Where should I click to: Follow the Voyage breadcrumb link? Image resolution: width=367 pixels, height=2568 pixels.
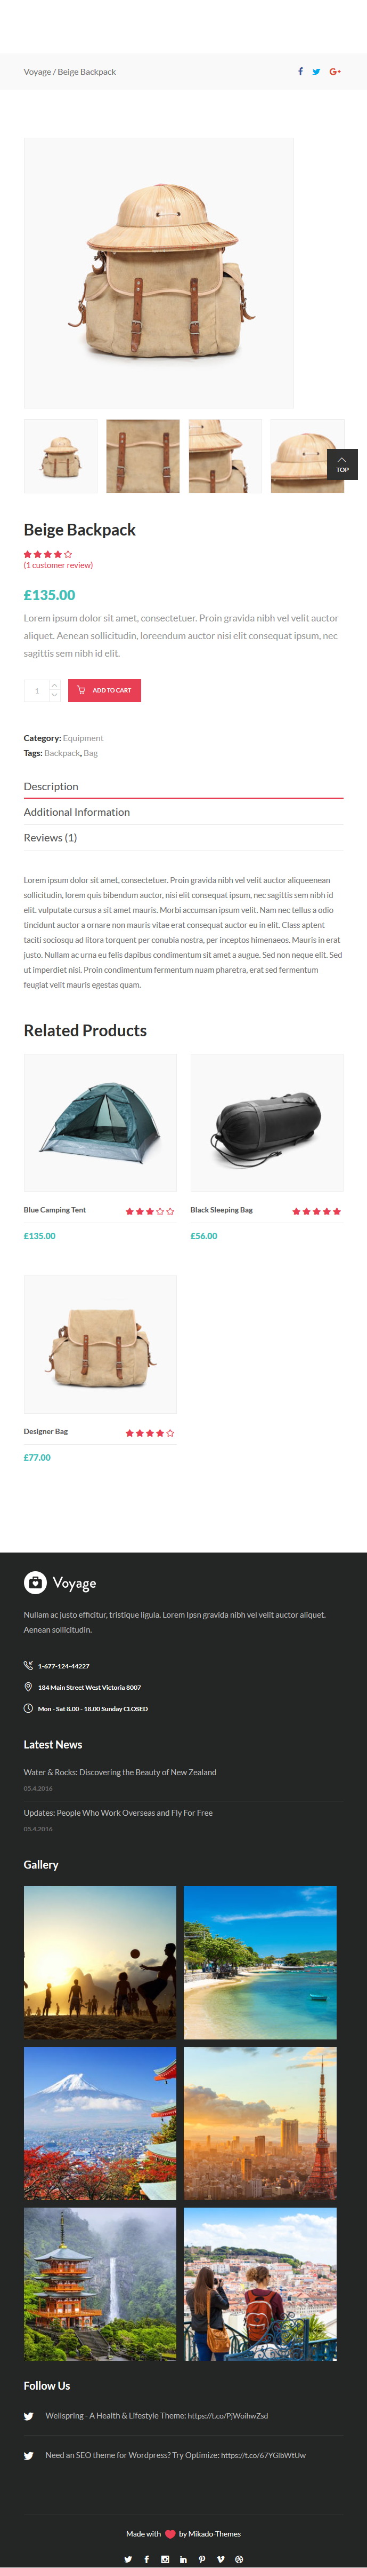37,72
